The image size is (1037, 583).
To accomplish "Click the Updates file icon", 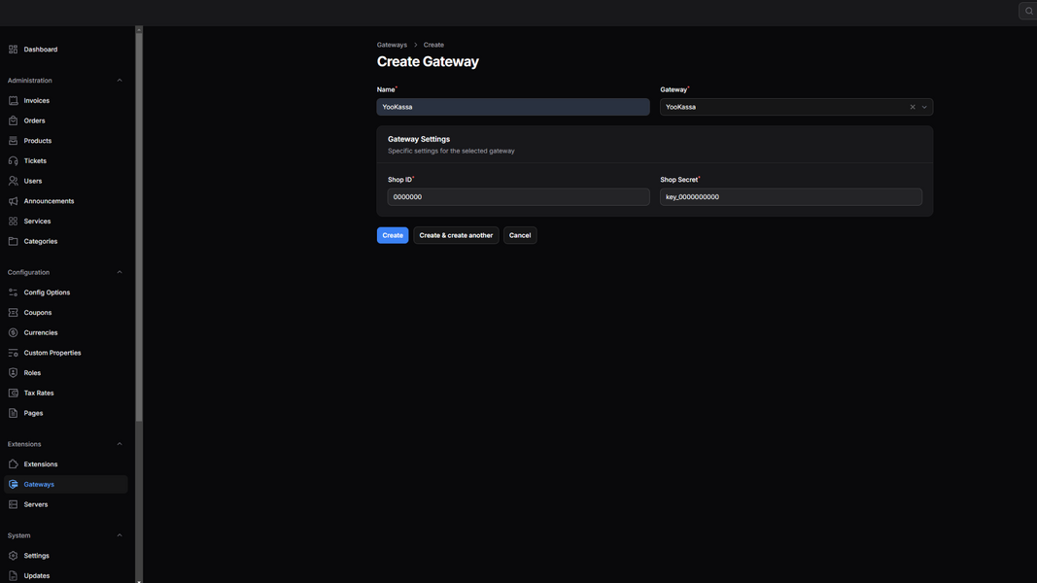I will 14,576.
